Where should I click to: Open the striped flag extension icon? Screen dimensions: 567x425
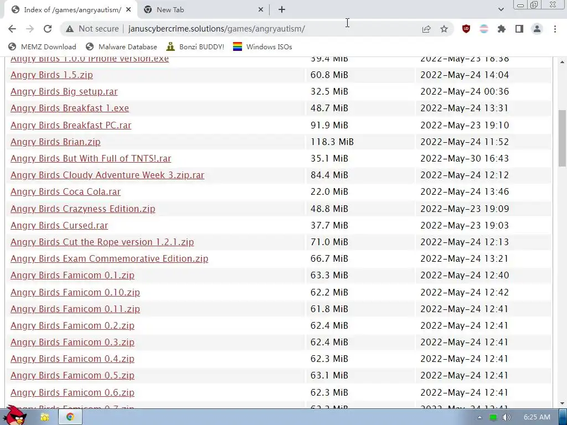484,29
